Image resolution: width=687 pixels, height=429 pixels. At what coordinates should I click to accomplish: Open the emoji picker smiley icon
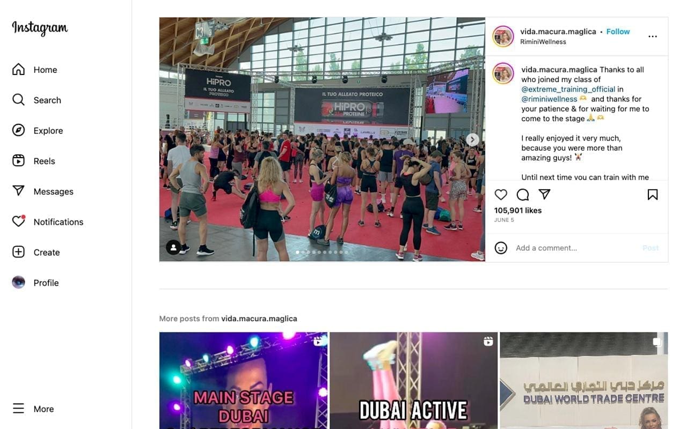(501, 248)
